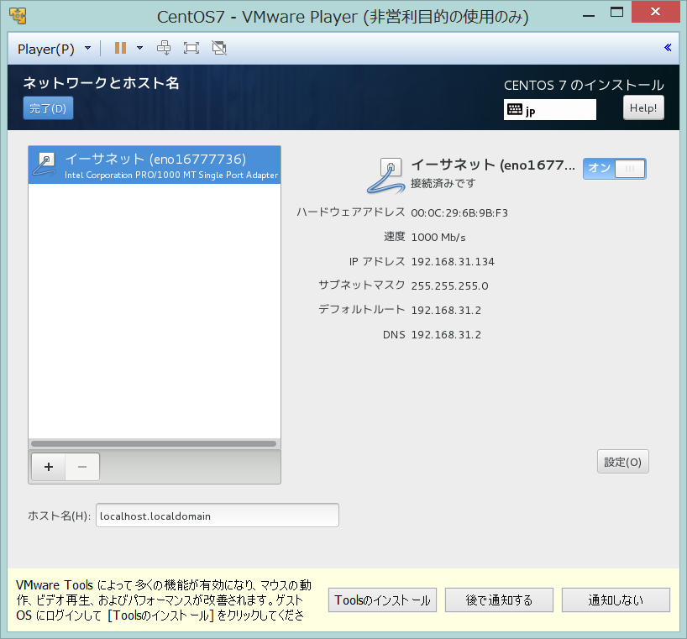687x639 pixels.
Task: Click the Unity mode toolbar icon
Action: click(x=218, y=48)
